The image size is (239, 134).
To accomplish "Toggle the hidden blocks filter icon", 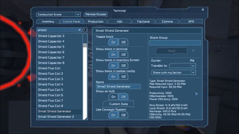I will tap(85, 30).
